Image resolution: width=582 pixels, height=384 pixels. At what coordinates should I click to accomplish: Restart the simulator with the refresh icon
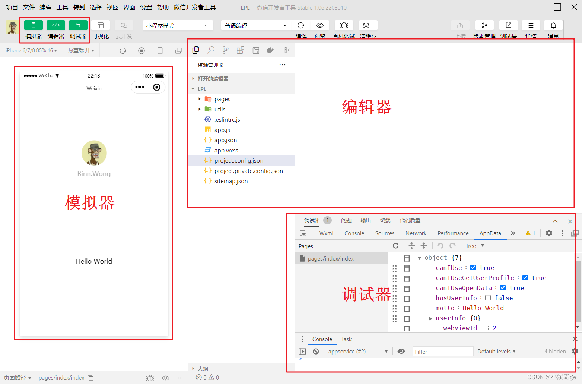123,50
